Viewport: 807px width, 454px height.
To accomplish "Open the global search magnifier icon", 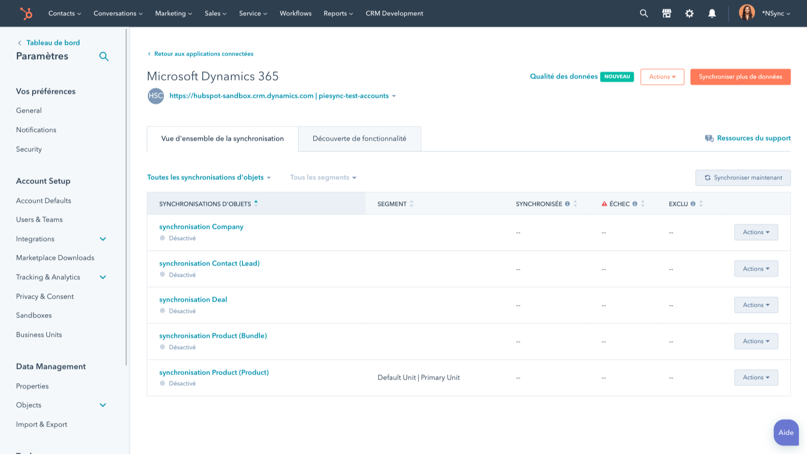I will point(644,13).
